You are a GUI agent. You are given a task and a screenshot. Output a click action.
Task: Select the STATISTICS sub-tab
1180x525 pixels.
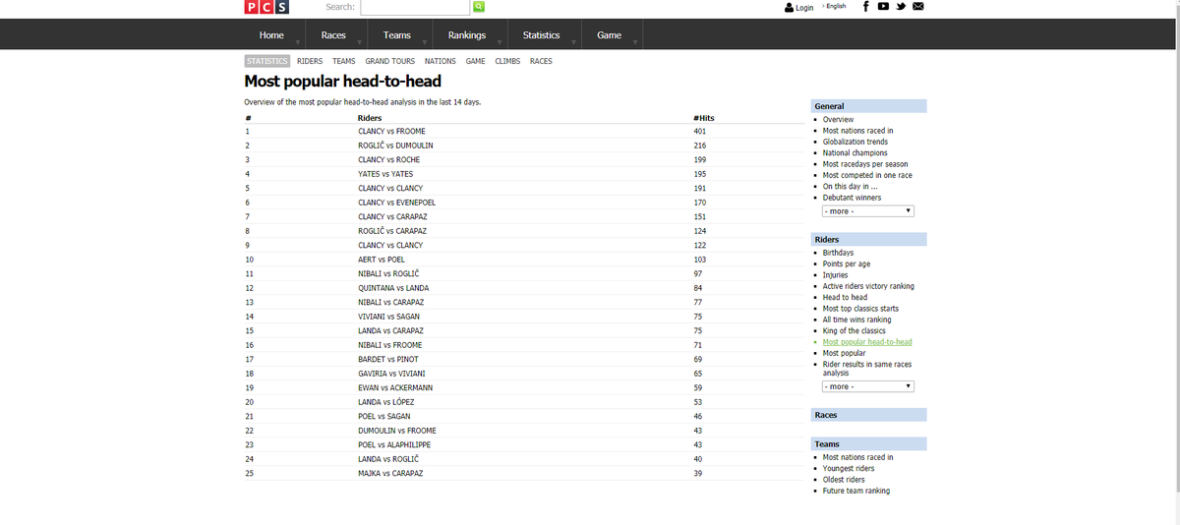coord(266,61)
